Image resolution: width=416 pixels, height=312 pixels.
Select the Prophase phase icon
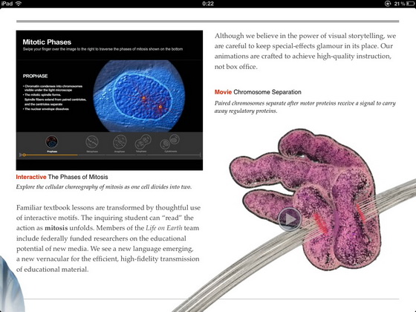click(x=52, y=142)
